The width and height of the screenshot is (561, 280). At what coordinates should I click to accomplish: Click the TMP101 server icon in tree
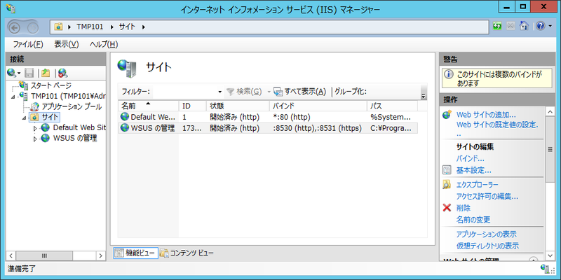[x=24, y=96]
